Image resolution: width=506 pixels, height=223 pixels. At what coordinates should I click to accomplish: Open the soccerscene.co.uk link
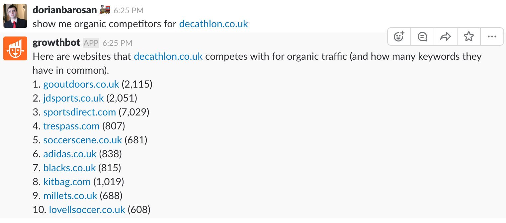(x=83, y=140)
